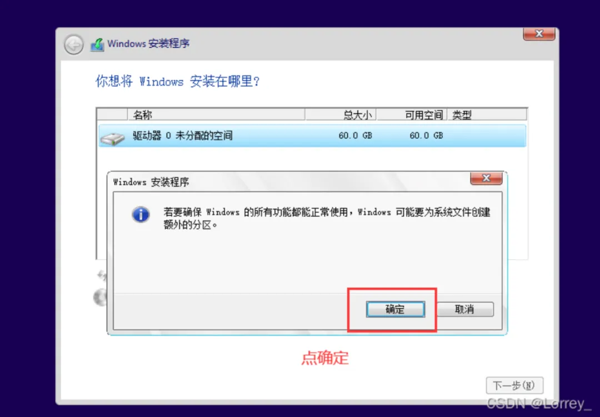The height and width of the screenshot is (417, 600).
Task: Click the Windows 安装程序 title icon
Action: (97, 45)
